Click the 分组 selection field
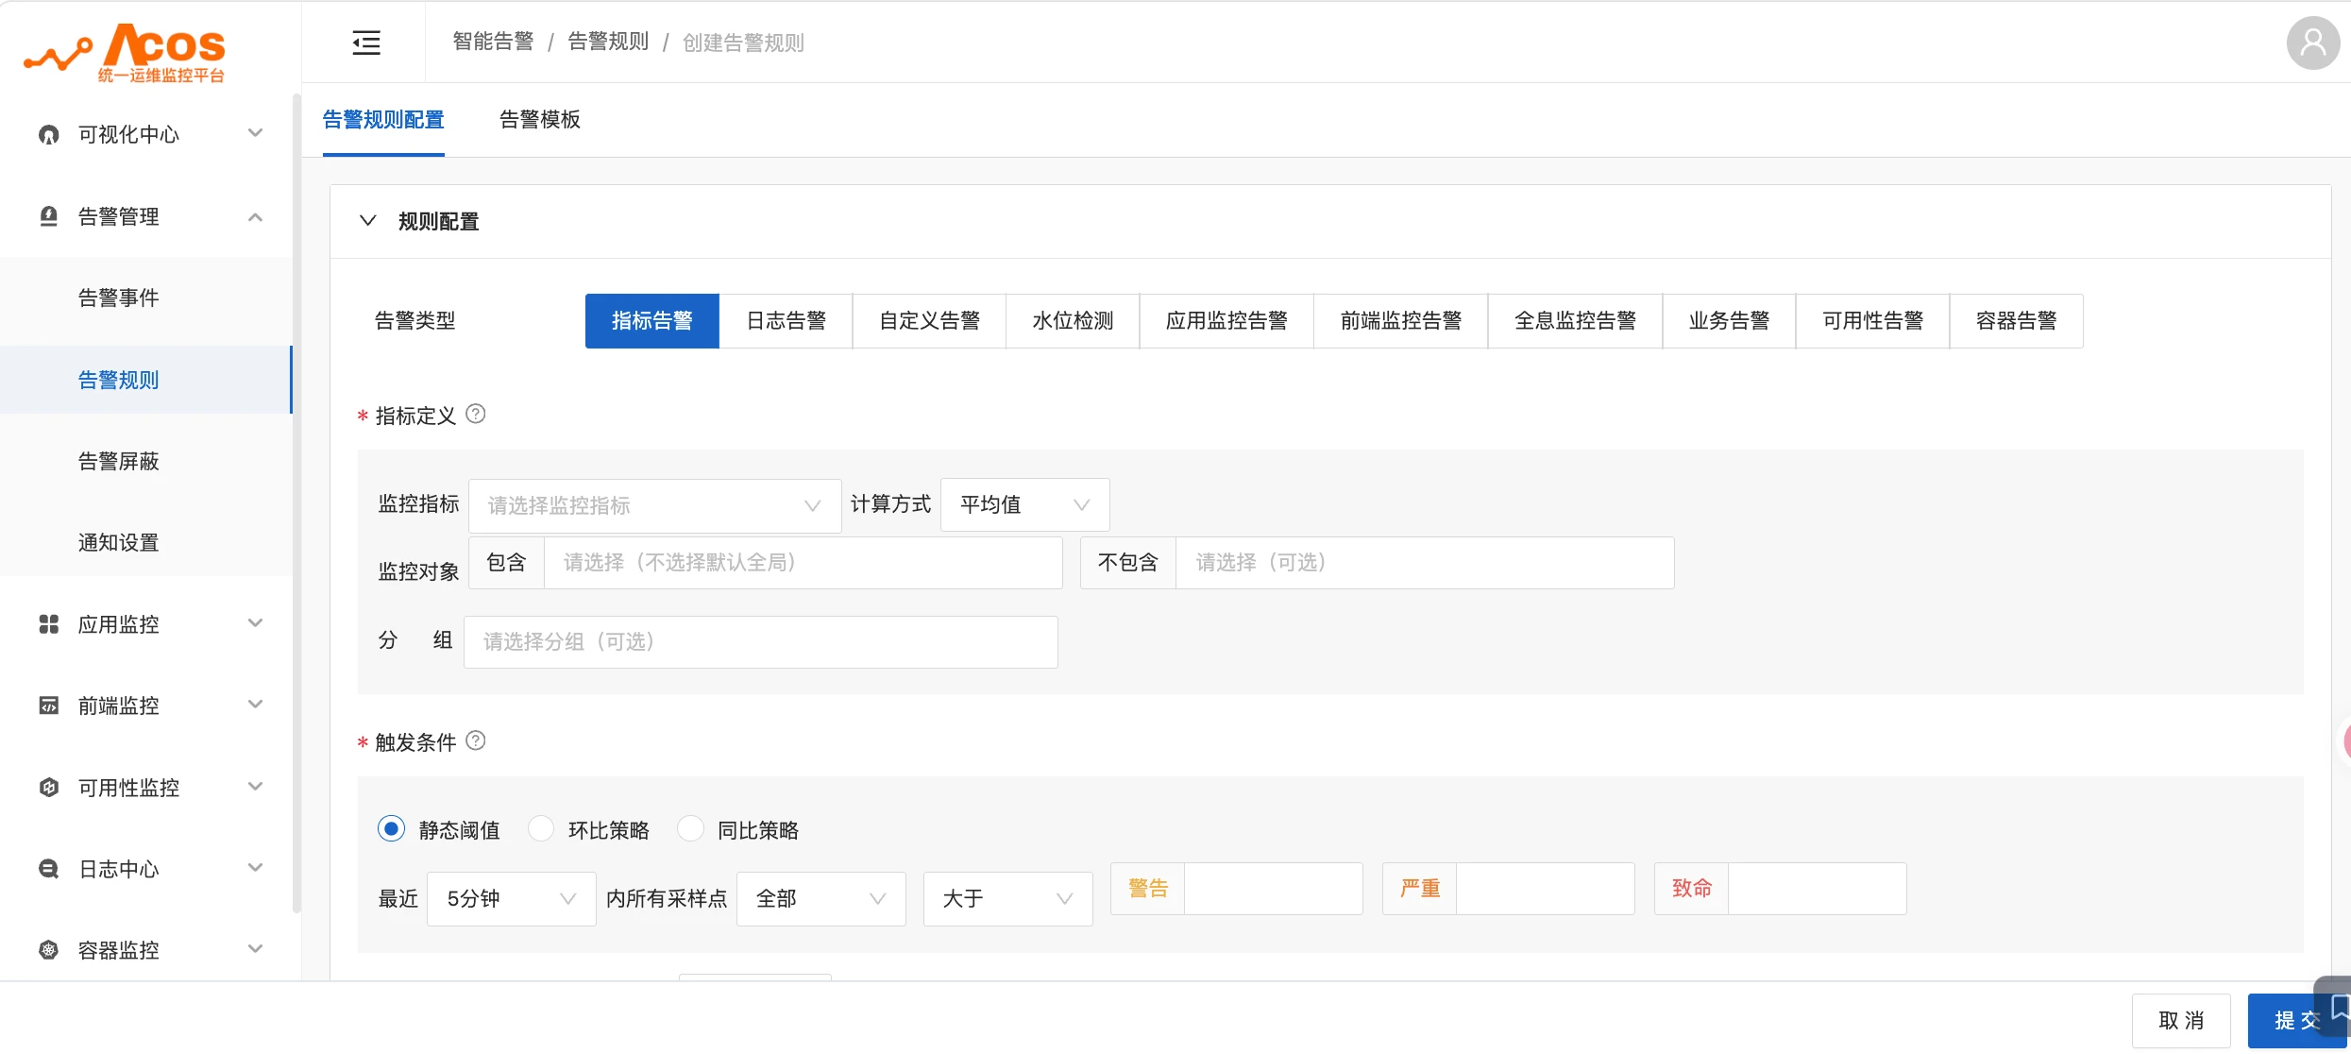 point(760,642)
